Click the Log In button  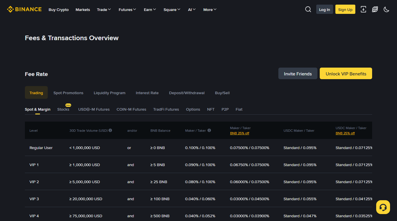(x=325, y=9)
